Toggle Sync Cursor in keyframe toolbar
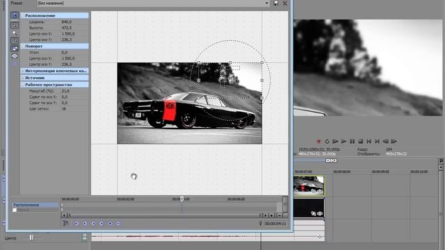This screenshot has width=445, height=250. [65, 224]
